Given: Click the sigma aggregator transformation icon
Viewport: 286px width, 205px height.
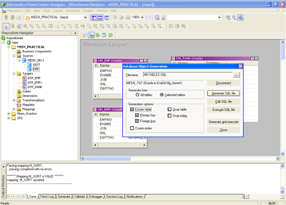Looking at the screenshot, I should coord(44,26).
